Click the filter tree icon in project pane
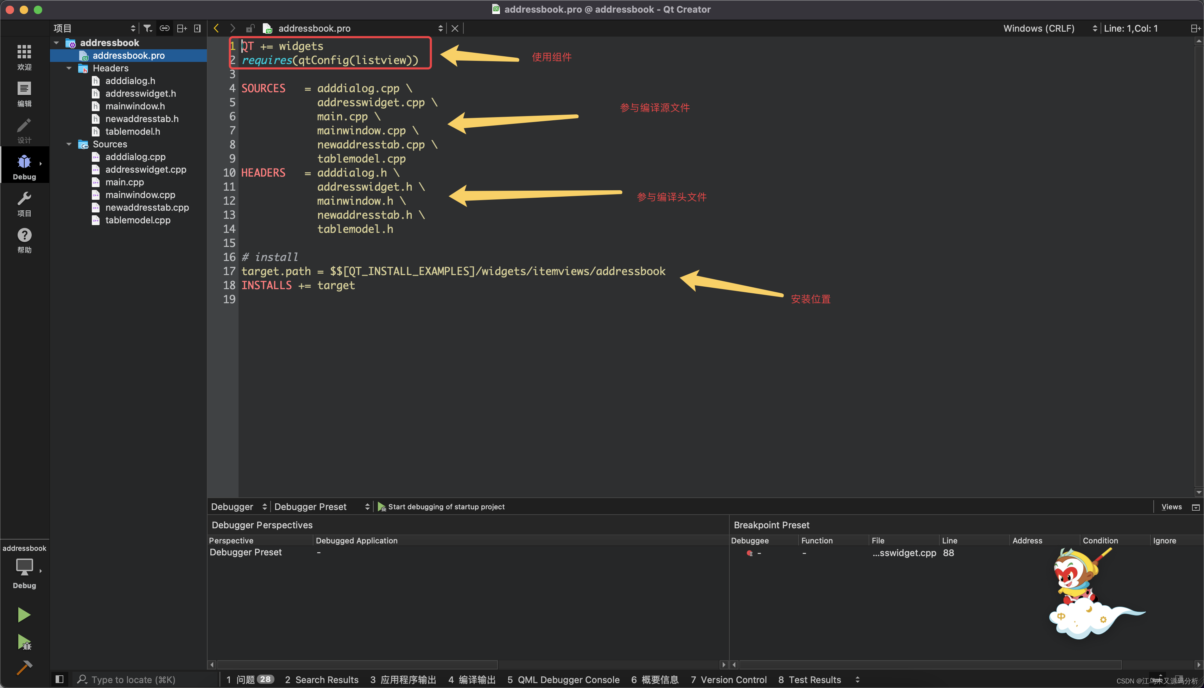The width and height of the screenshot is (1204, 688). (148, 28)
